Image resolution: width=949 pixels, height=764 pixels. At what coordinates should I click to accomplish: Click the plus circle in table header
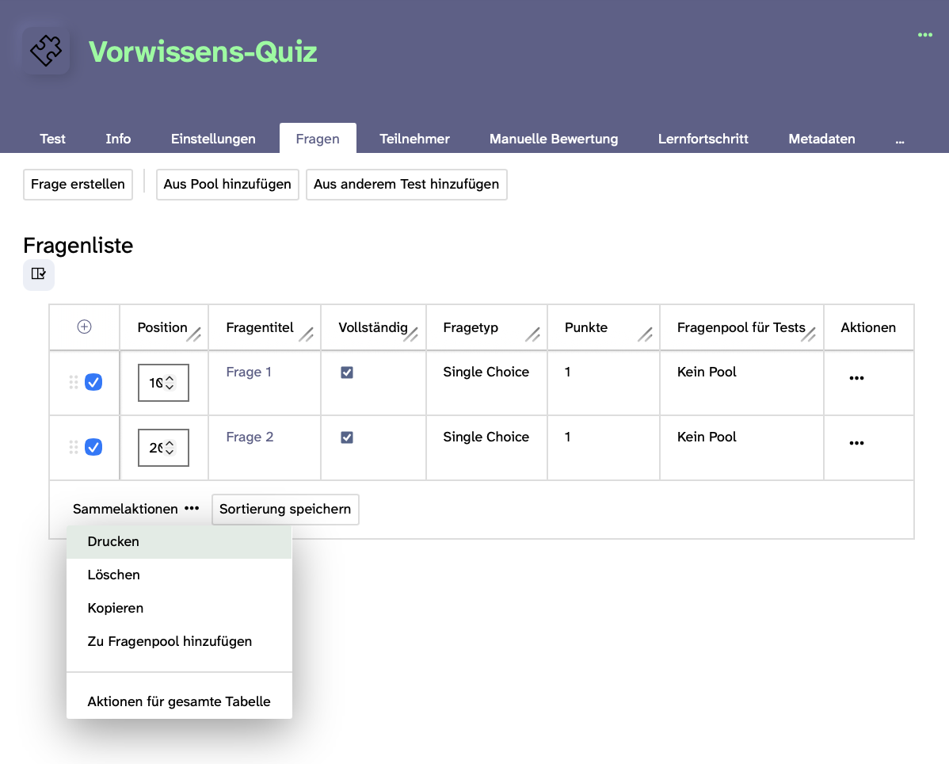[x=84, y=327]
